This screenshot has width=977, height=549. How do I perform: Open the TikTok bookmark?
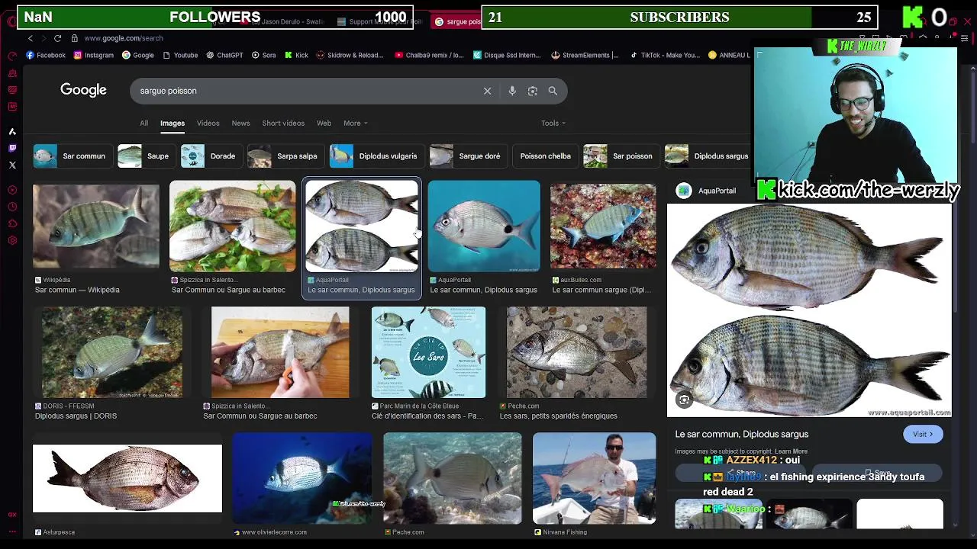665,55
